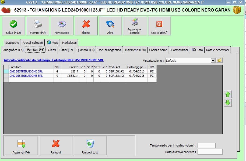246x161 pixels.
Task: Print with the Stampa (F9) printer button
Action: 38,26
